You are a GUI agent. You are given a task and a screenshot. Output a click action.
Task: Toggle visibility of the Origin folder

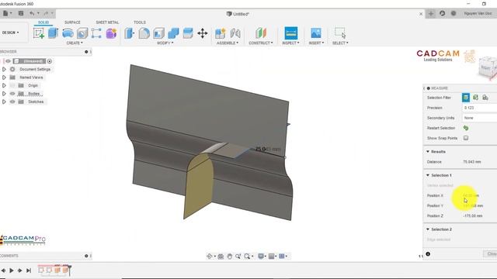(12, 85)
